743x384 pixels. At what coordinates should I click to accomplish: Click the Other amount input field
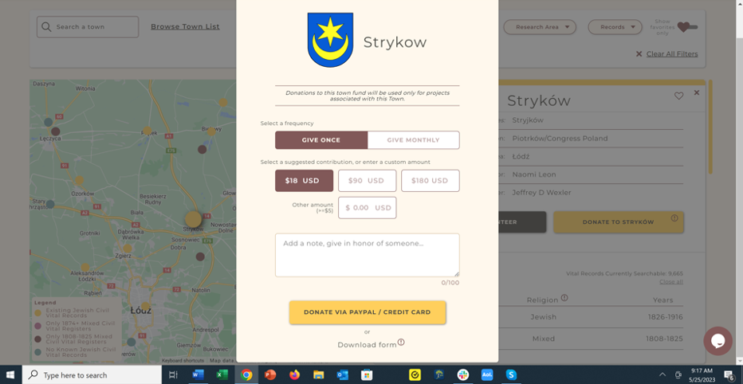pyautogui.click(x=367, y=208)
